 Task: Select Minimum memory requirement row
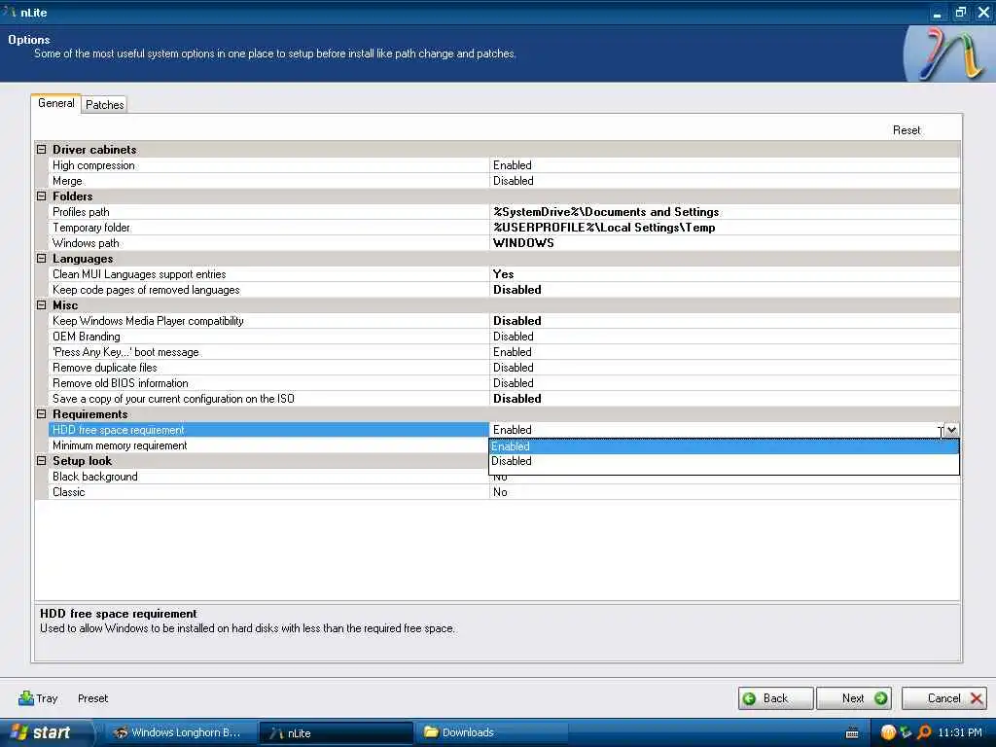268,445
